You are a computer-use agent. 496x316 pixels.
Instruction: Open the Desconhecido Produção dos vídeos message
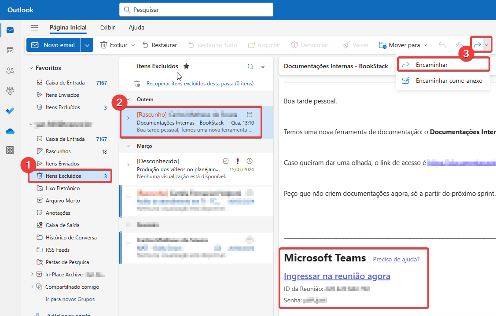196,169
